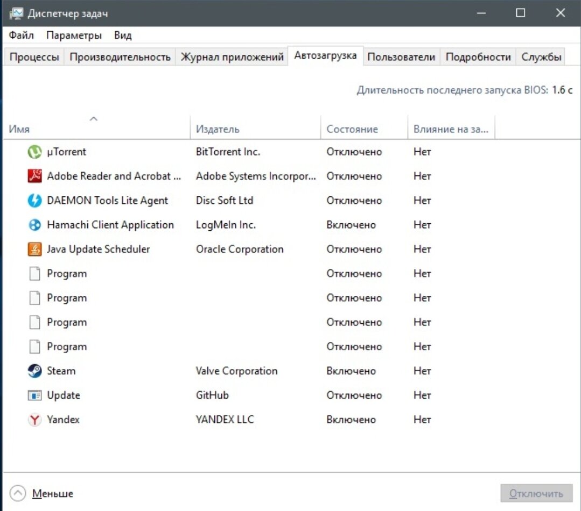Click Включено status in Hamachi row
Screen dimensions: 581x511
tap(351, 225)
